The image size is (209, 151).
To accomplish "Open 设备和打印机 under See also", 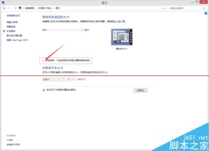I will pyautogui.click(x=13, y=145).
